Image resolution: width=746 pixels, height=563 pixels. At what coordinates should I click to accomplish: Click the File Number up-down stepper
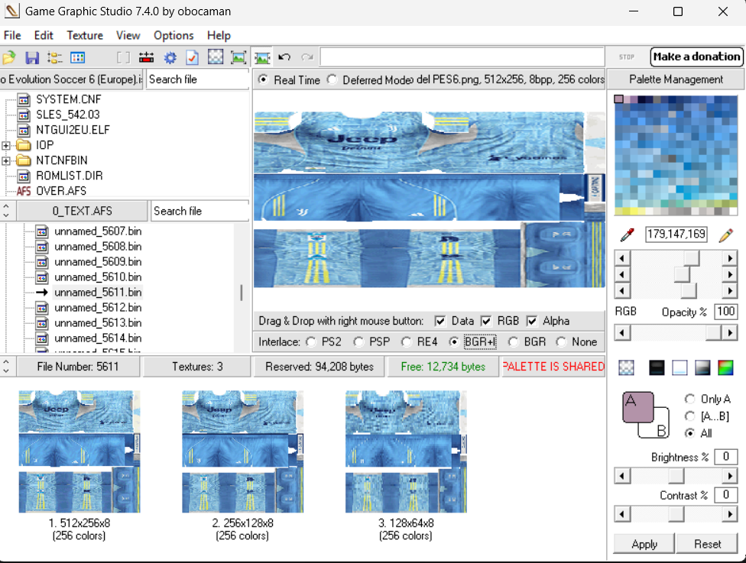pos(7,366)
